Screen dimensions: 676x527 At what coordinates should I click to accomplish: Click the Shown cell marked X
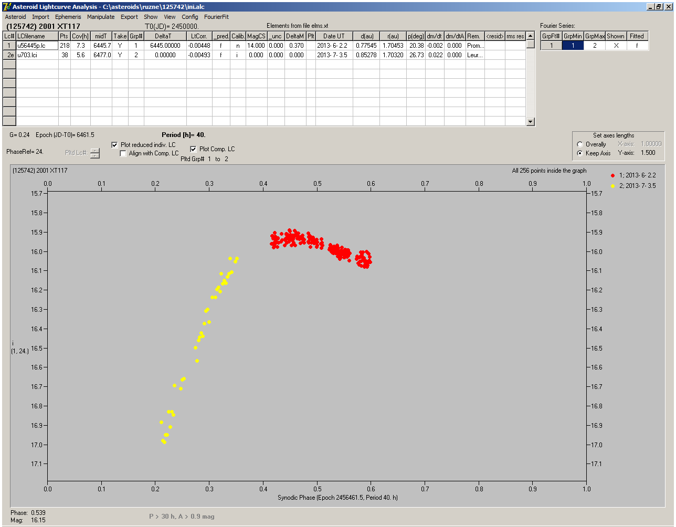[616, 46]
